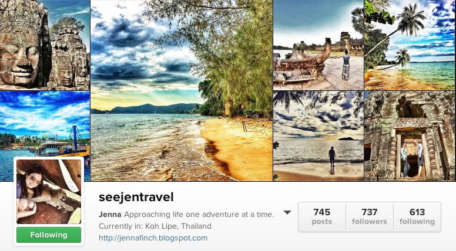456x251 pixels.
Task: Open the profile picture with the dog
Action: [x=49, y=192]
